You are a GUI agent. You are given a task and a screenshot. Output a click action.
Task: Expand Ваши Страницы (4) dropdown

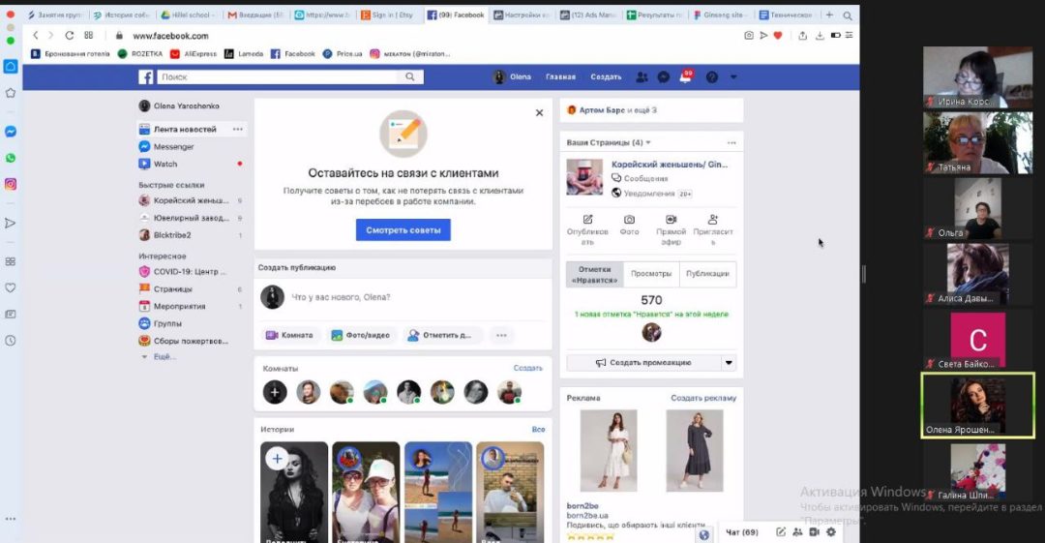[x=648, y=143]
